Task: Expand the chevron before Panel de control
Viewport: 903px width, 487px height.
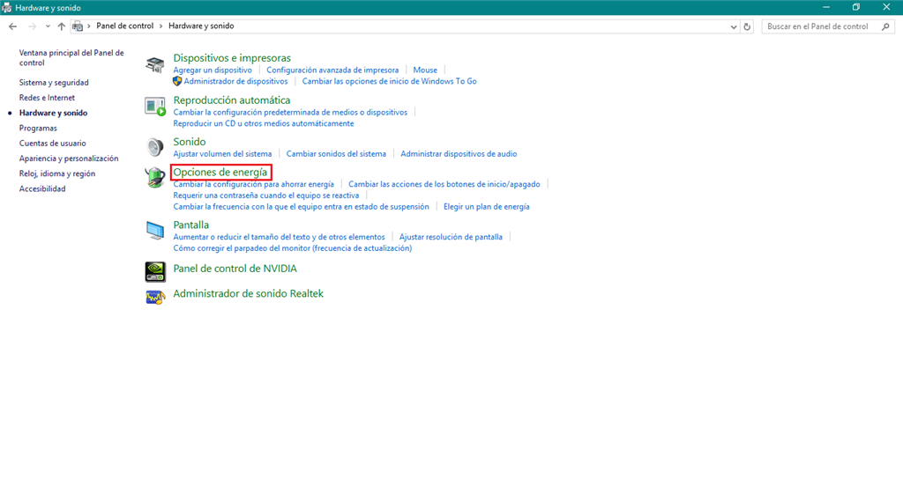Action: [x=89, y=26]
